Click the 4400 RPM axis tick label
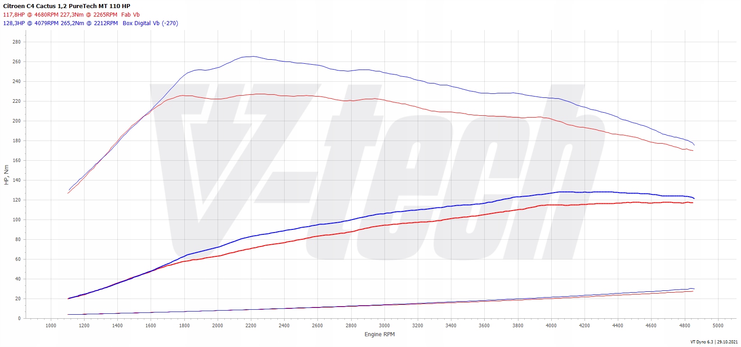The width and height of the screenshot is (741, 347). [618, 326]
